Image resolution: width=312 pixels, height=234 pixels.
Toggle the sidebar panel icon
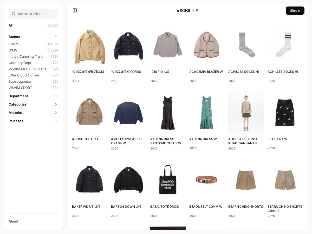point(75,10)
